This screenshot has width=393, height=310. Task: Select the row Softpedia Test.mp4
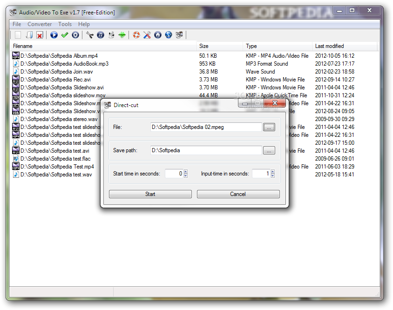tap(55, 167)
